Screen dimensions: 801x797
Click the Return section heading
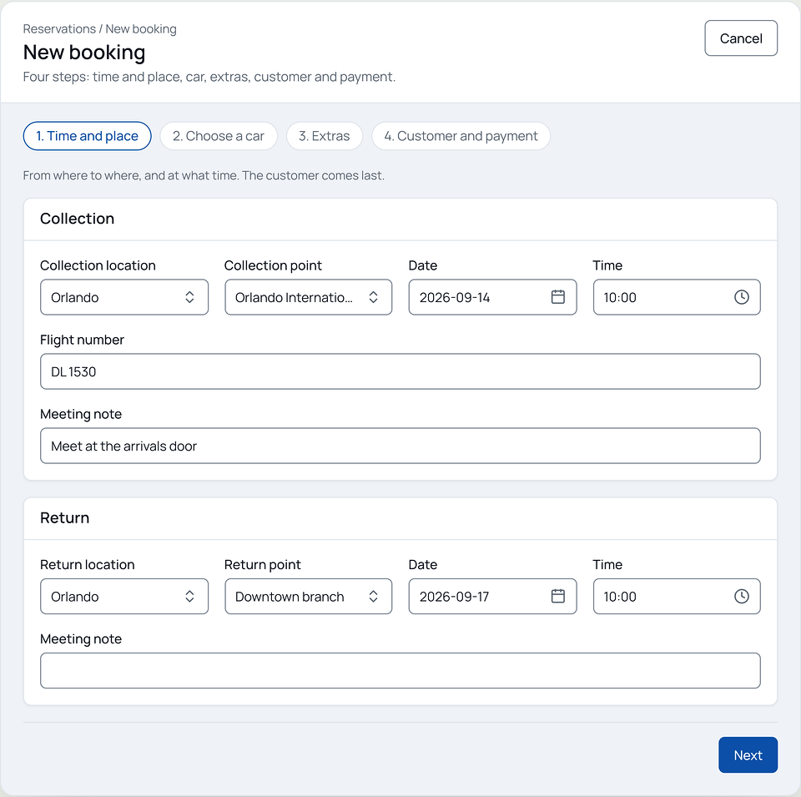coord(65,517)
